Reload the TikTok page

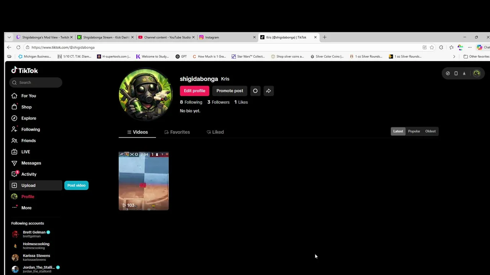coord(18,47)
